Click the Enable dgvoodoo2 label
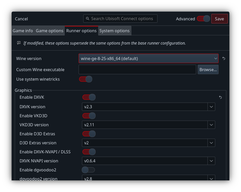Screen dimensions: 241x192 tap(38, 170)
